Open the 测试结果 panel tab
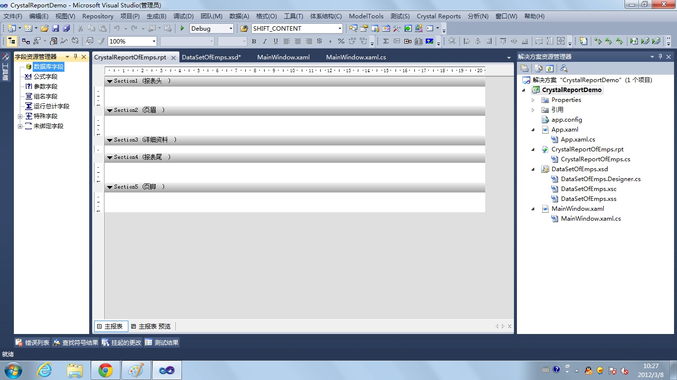Screen dimensions: 677x380 coord(162,342)
